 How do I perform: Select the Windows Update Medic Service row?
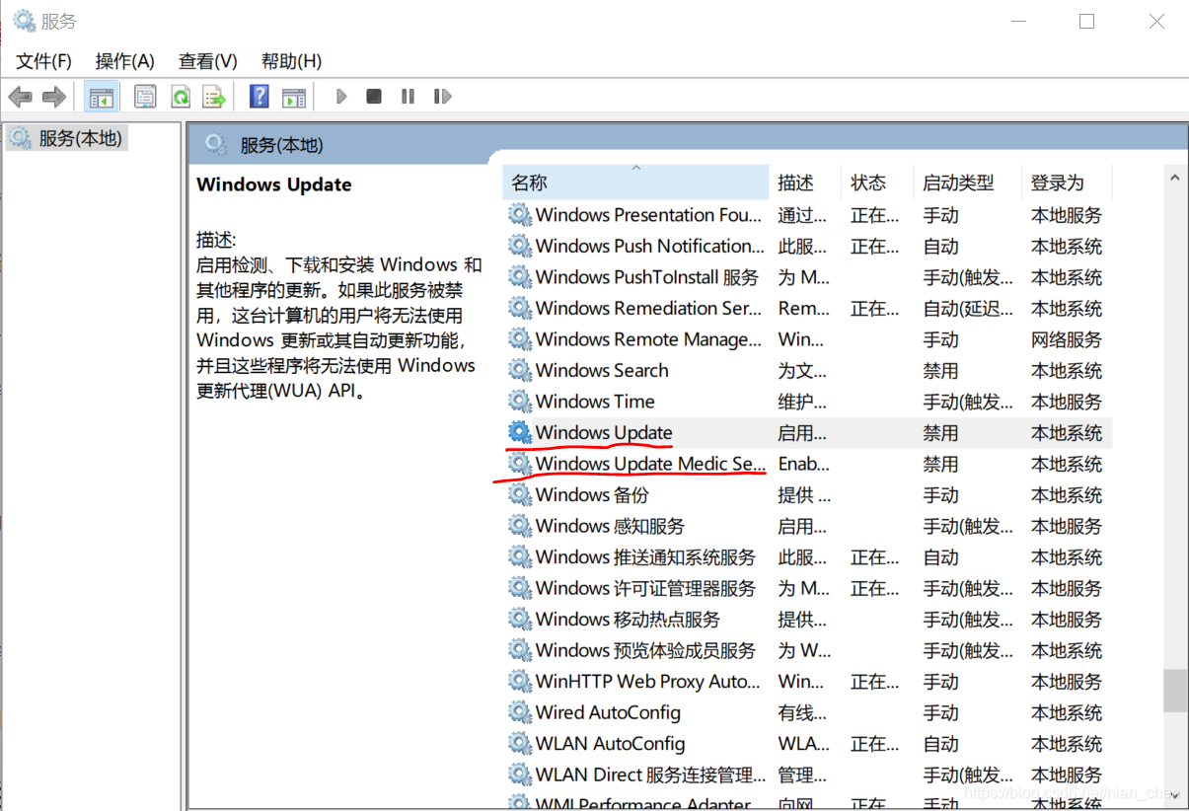click(x=808, y=464)
